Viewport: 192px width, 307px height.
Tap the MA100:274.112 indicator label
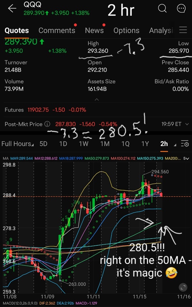123,158
